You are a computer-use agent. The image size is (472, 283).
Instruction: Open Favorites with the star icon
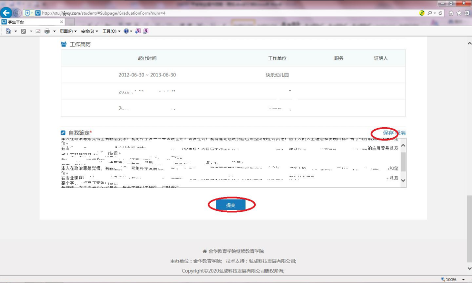click(x=459, y=13)
